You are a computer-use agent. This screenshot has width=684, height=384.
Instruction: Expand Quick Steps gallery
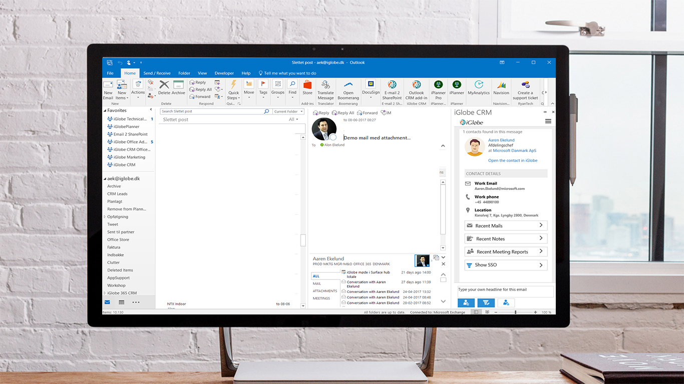point(233,90)
